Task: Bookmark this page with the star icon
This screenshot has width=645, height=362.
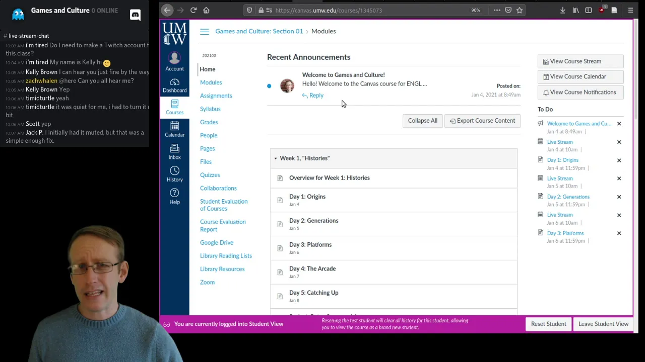Action: pyautogui.click(x=520, y=10)
